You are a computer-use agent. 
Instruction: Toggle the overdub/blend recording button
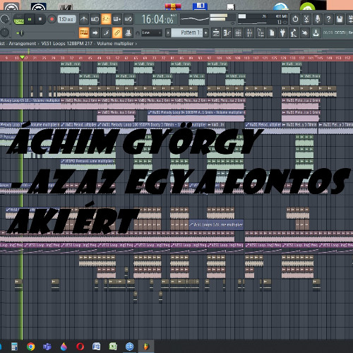click(117, 19)
